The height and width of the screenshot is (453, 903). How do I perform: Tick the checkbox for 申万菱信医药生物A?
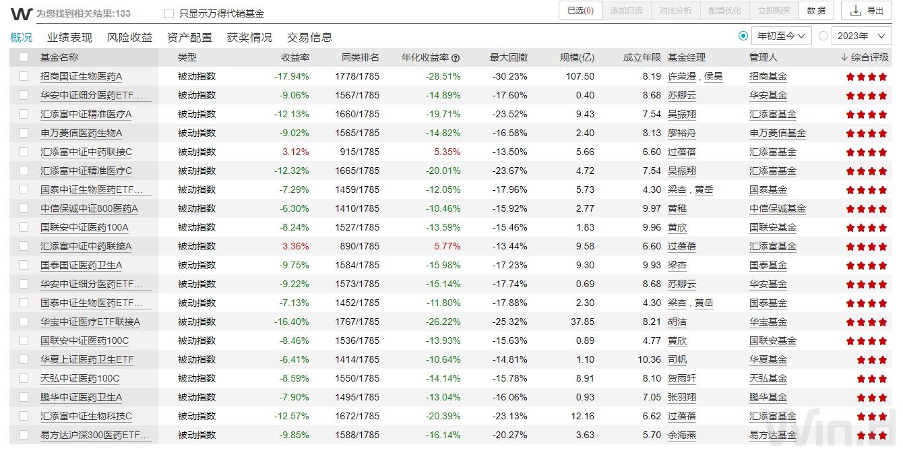[24, 133]
